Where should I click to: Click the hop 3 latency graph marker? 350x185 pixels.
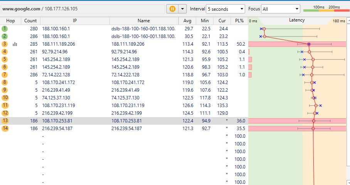[x=309, y=44]
